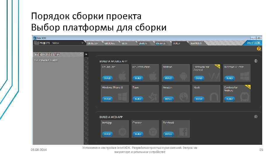Viewport: 280px width, 157px height.
Task: Click the Intel XDK title bar icon
Action: coord(35,38)
